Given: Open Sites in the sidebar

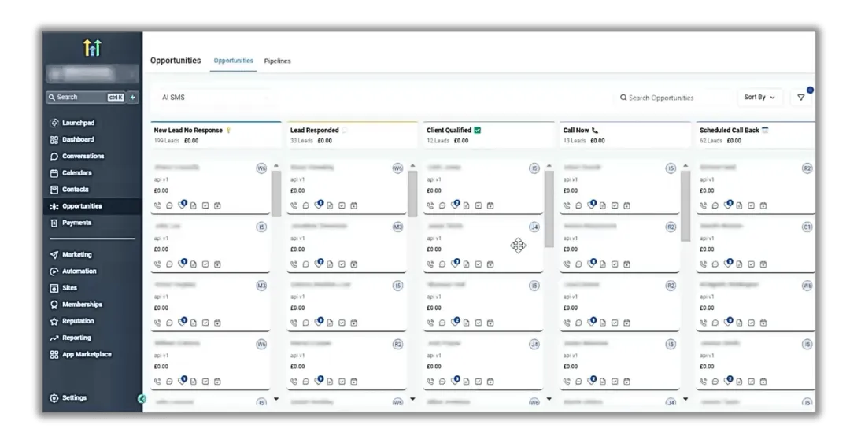Looking at the screenshot, I should tap(64, 288).
